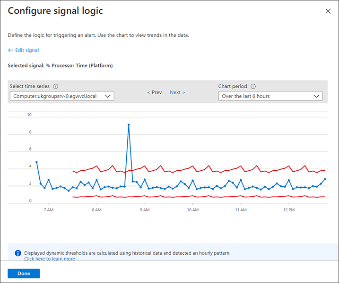Image resolution: width=339 pixels, height=283 pixels.
Task: Click the 8 AM axis label
Action: [x=96, y=210]
